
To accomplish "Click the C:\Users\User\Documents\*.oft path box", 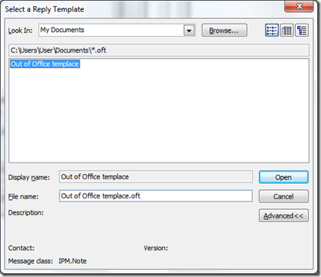I will click(159, 50).
